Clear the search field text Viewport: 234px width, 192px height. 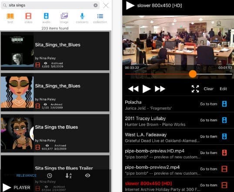96,5
